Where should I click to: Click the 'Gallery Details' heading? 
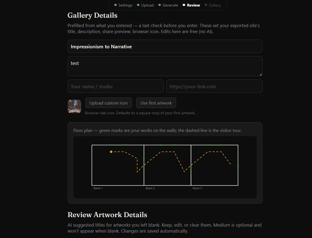(x=92, y=15)
